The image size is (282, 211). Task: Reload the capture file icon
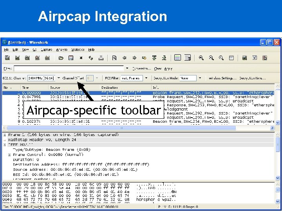[x=91, y=58]
